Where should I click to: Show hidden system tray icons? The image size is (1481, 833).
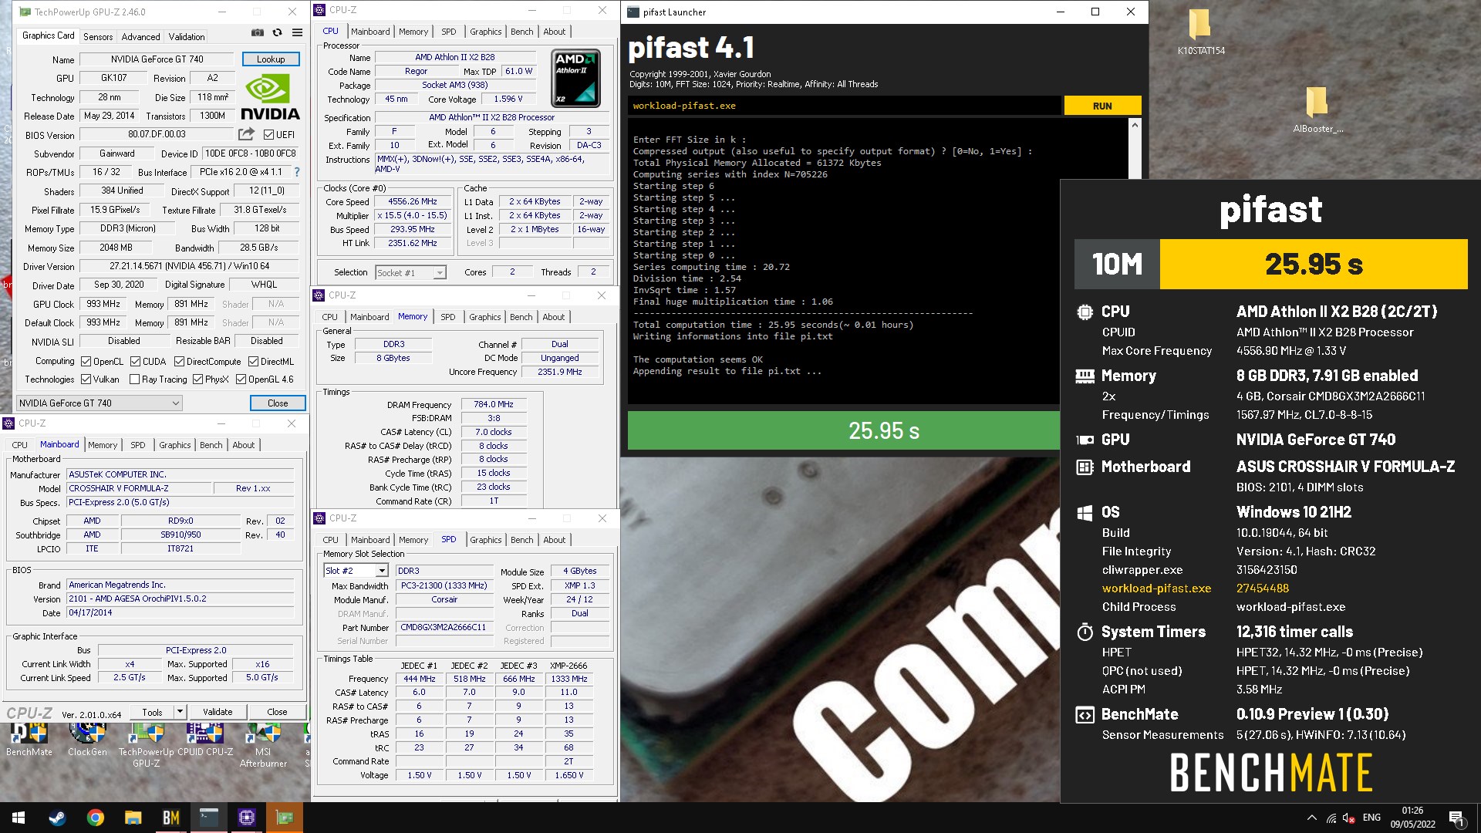pyautogui.click(x=1311, y=818)
